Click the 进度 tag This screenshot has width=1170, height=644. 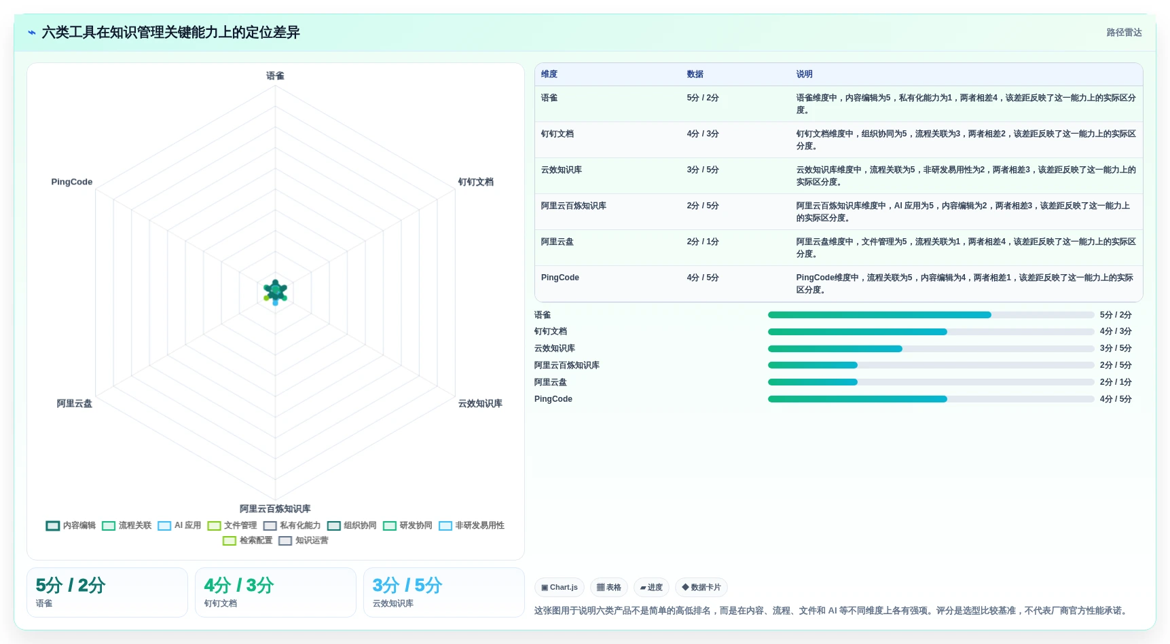[x=651, y=588]
